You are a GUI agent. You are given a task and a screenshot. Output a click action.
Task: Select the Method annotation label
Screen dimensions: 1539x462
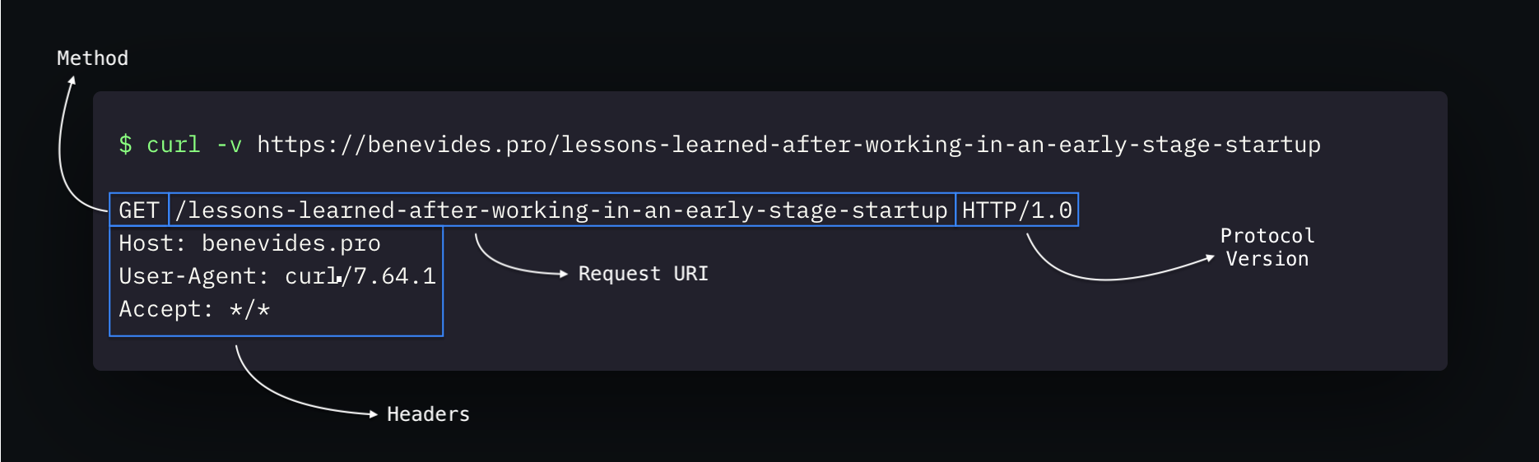pyautogui.click(x=92, y=58)
